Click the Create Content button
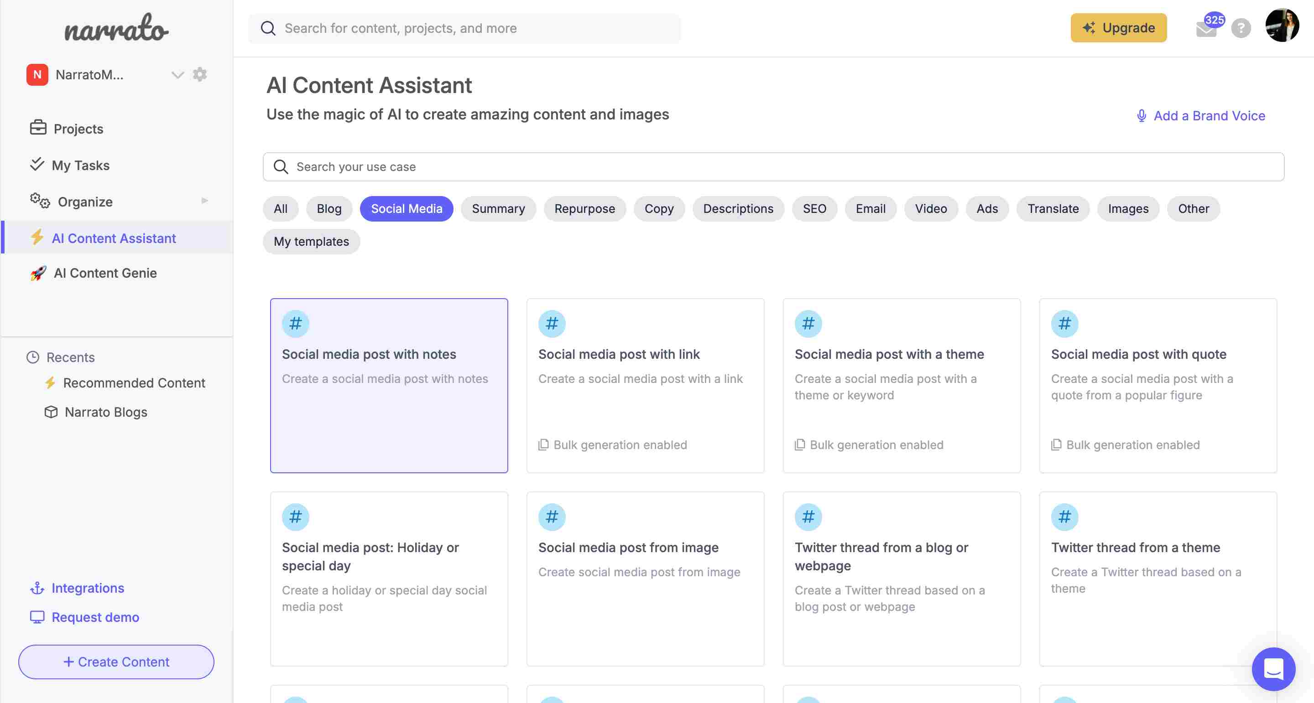The width and height of the screenshot is (1314, 703). click(x=116, y=662)
